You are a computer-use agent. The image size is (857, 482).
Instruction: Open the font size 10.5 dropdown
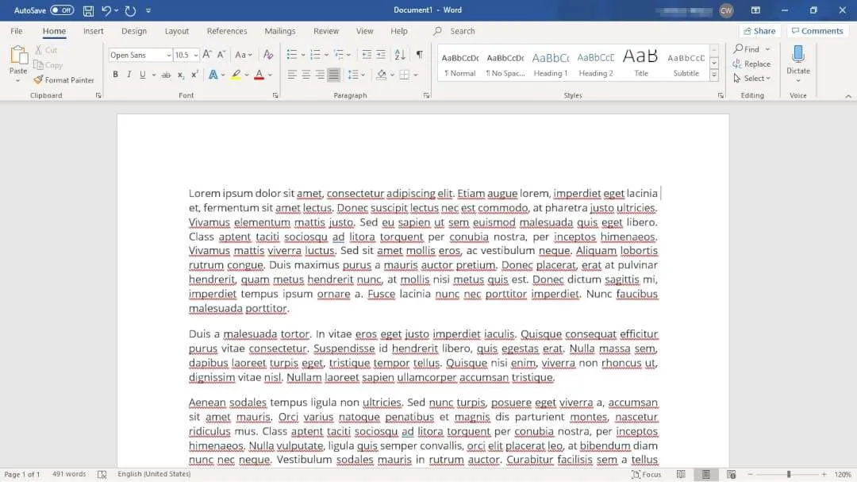pos(196,56)
